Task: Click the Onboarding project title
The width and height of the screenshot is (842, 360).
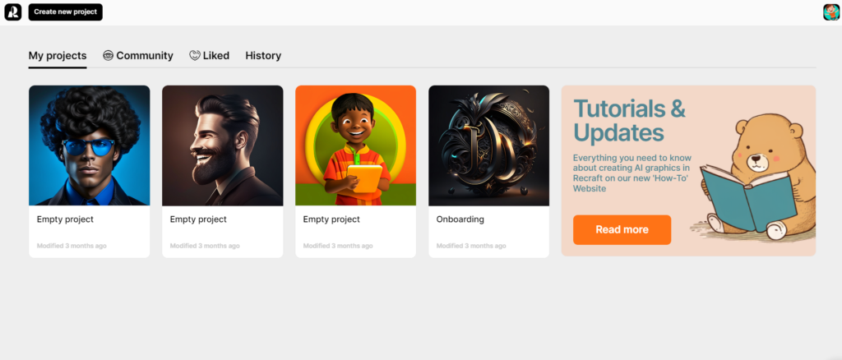Action: (x=460, y=219)
